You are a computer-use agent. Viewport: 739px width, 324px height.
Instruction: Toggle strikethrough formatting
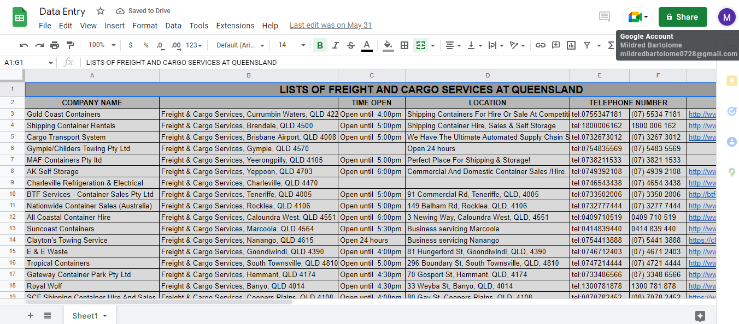351,45
